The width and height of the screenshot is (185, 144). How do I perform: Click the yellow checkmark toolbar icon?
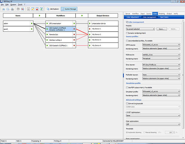[x=33, y=9]
